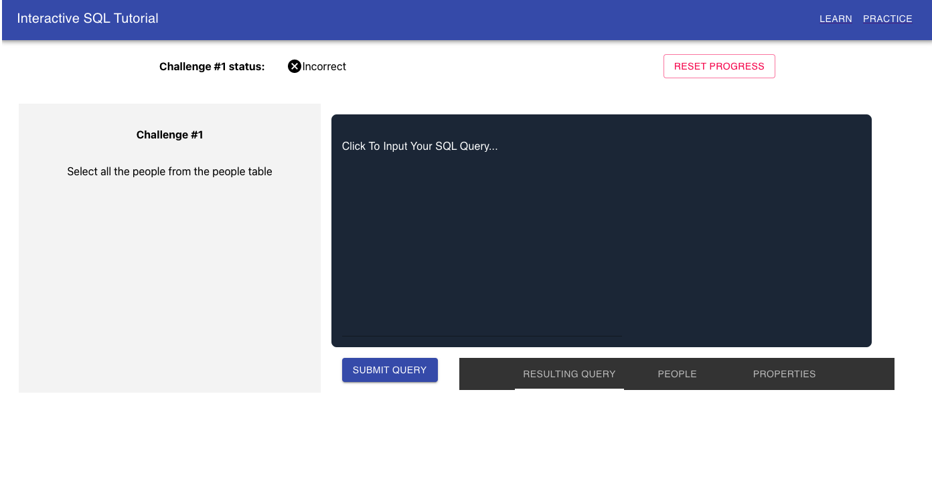The width and height of the screenshot is (932, 487).
Task: Click the 'Click To Input Your SQL Query' placeholder
Action: [420, 147]
